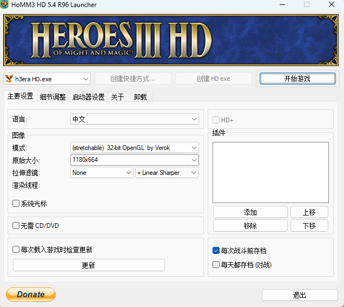Open the 卸载 tab

[x=141, y=97]
